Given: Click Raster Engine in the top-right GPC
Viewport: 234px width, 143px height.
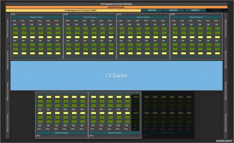Looking at the screenshot, I should (196, 17).
